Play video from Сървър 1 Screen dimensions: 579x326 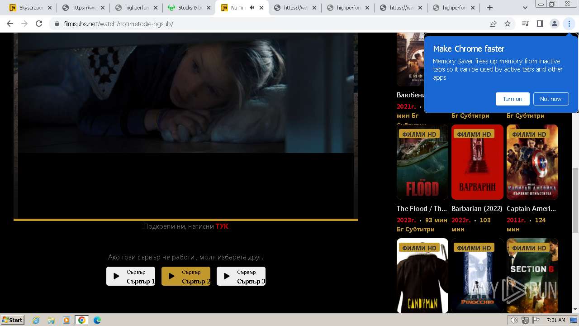pos(131,276)
